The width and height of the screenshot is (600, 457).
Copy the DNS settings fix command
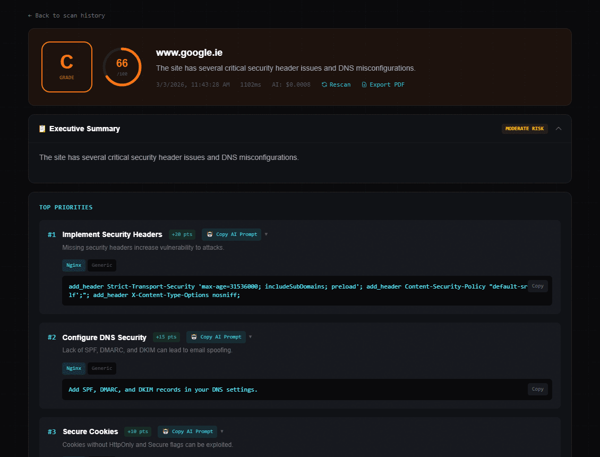537,389
